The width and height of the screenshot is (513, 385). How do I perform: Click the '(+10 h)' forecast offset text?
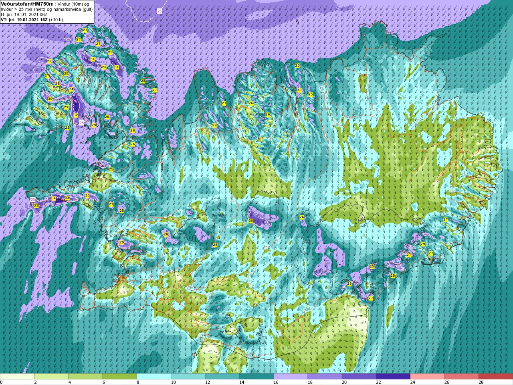[56, 20]
